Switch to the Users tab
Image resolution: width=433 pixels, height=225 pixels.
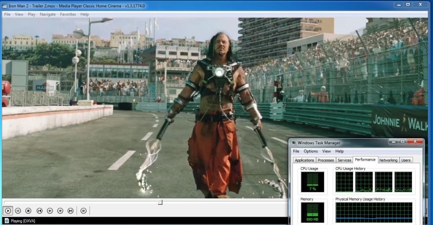pos(406,160)
